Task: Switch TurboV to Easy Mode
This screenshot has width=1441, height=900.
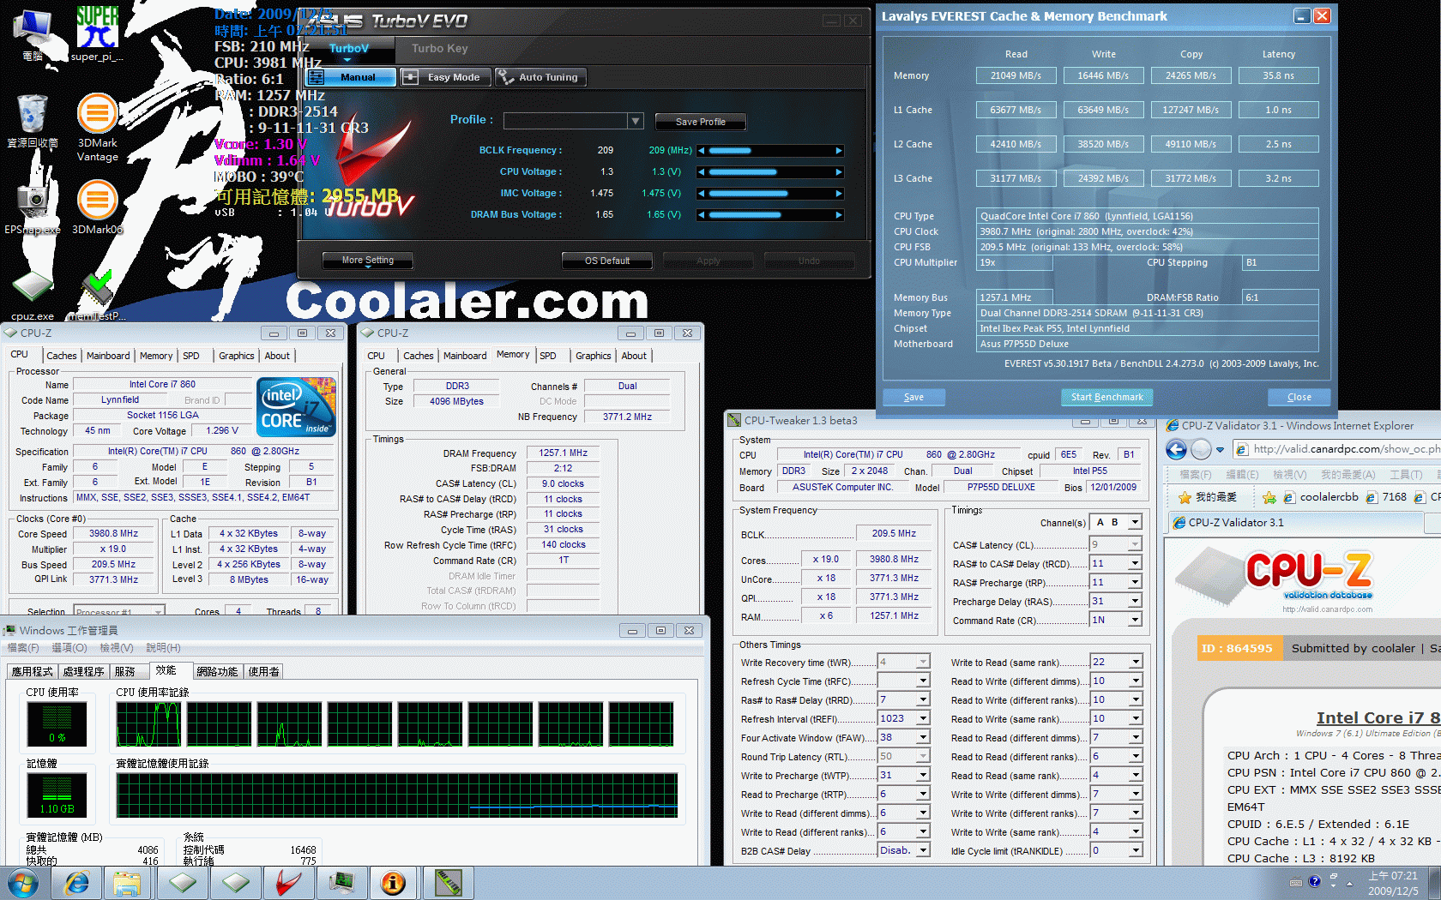Action: (446, 77)
